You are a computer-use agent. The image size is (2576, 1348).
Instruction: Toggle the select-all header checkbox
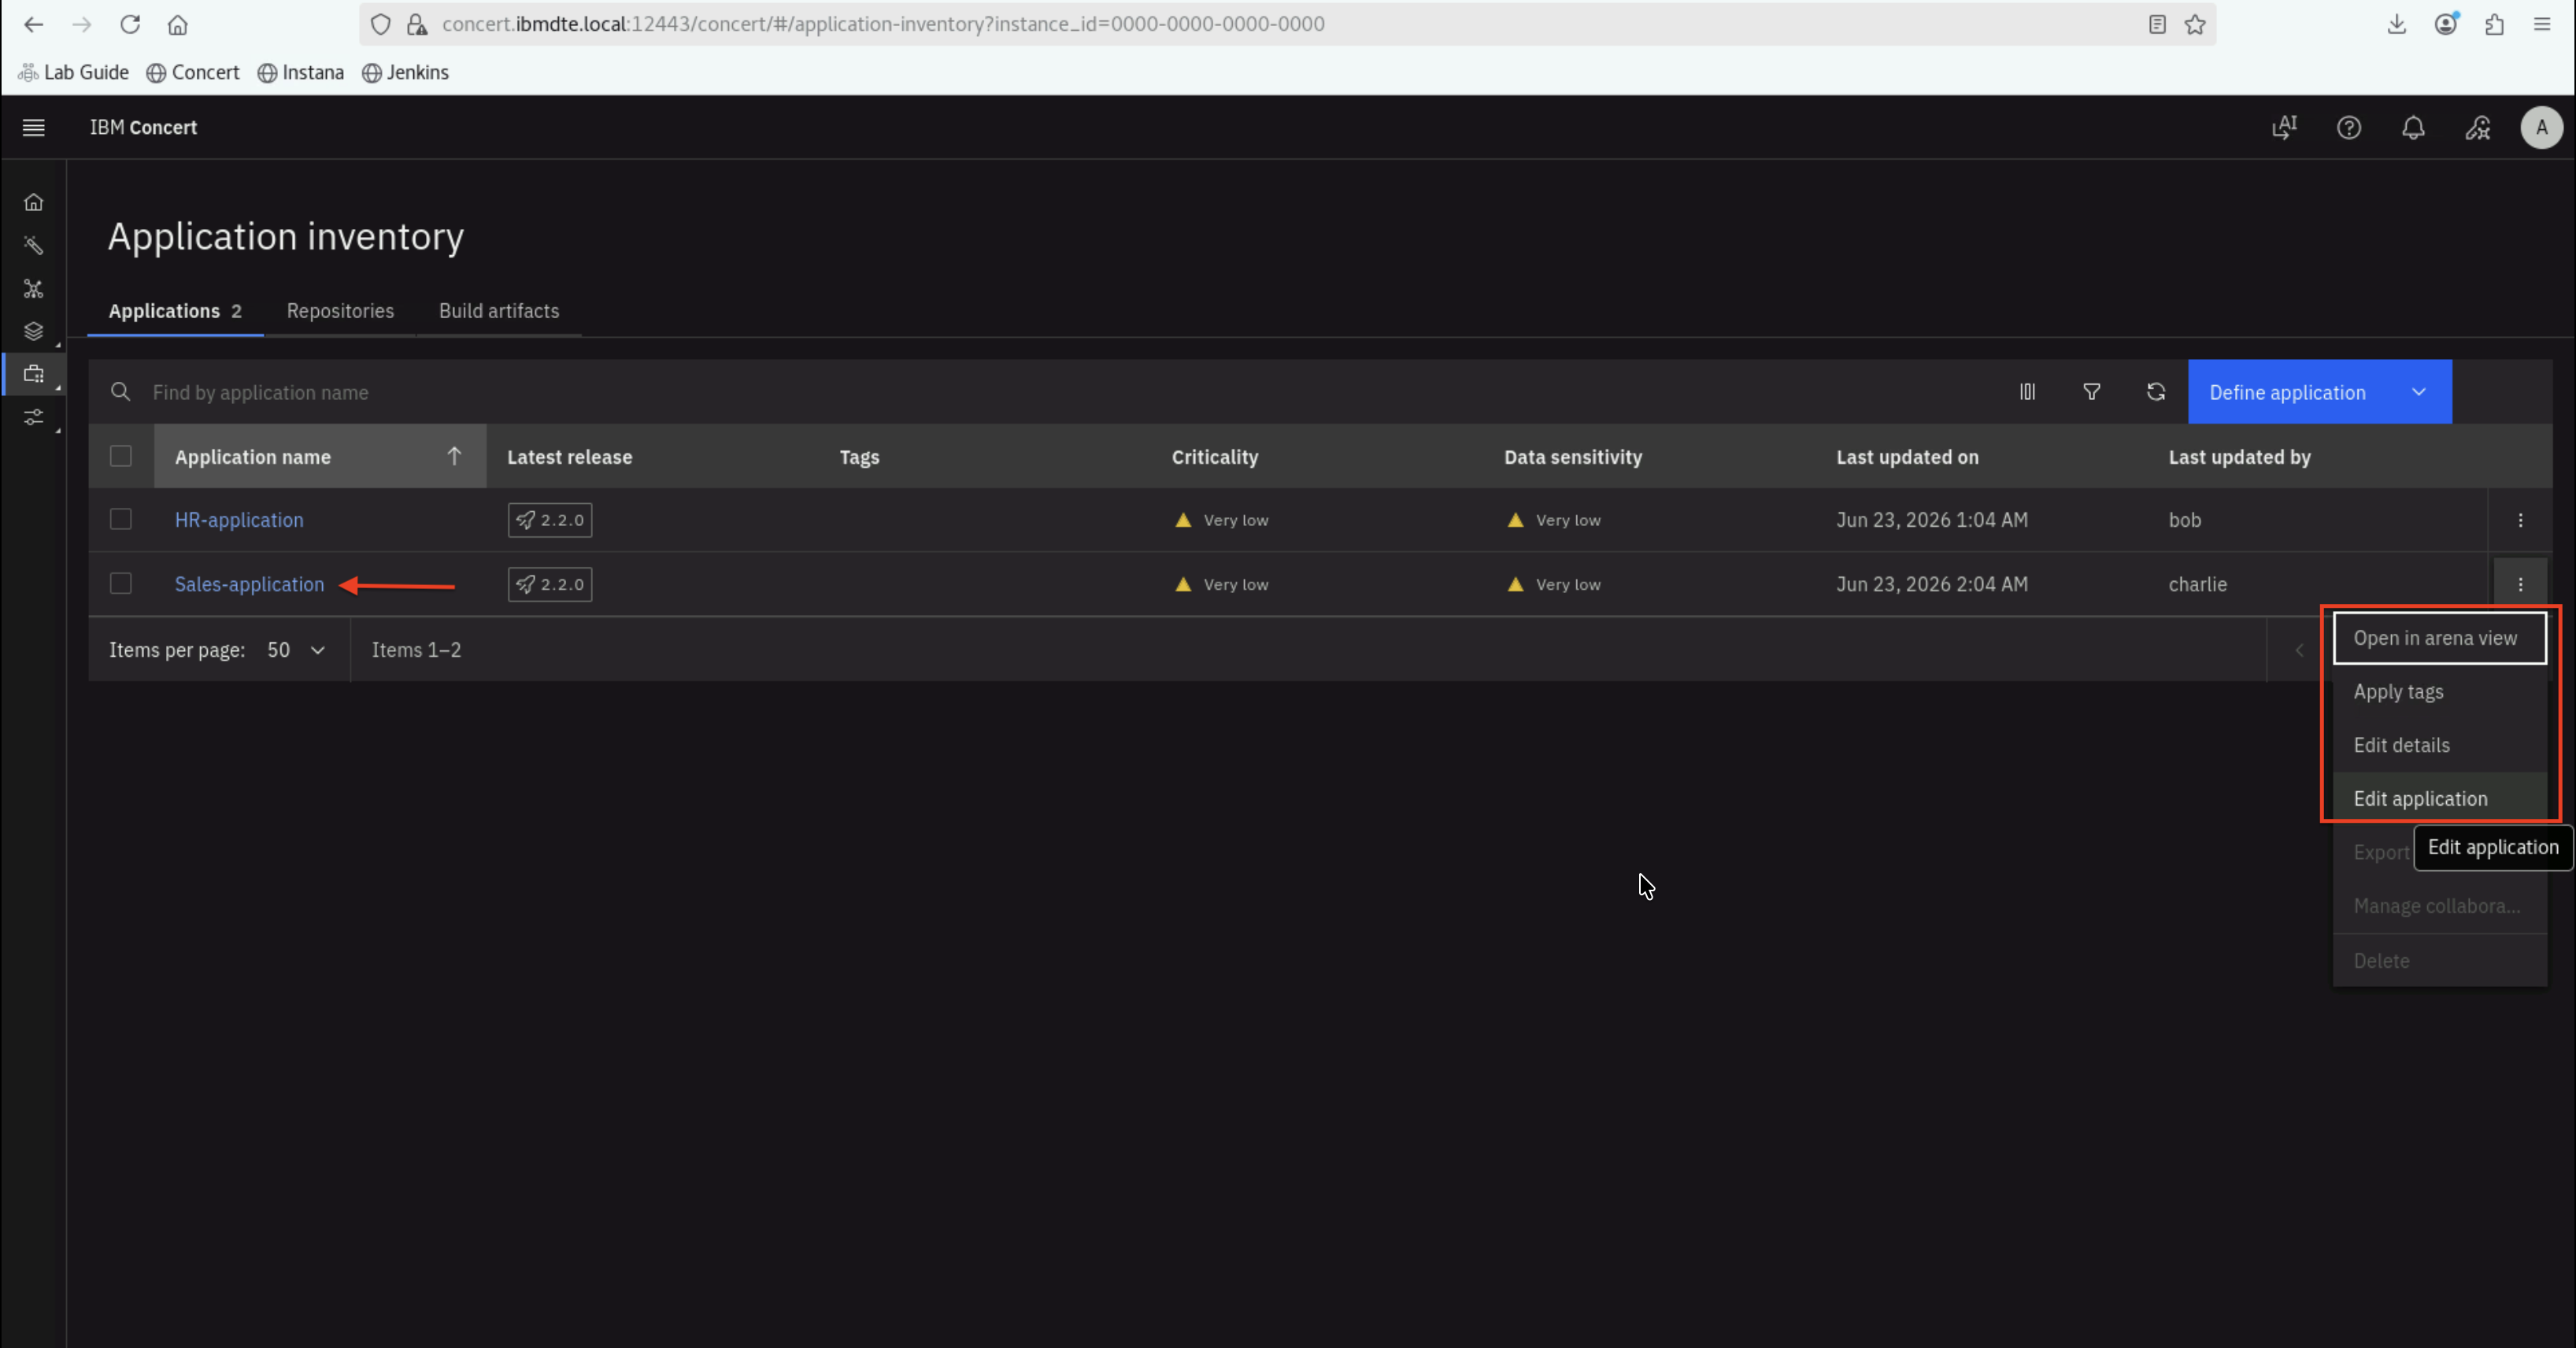pos(121,456)
